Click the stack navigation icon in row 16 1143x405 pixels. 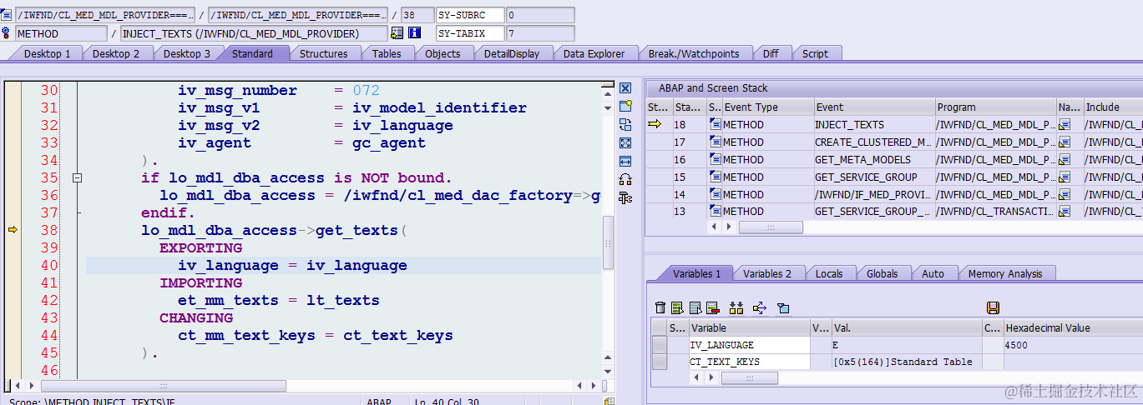pos(715,159)
